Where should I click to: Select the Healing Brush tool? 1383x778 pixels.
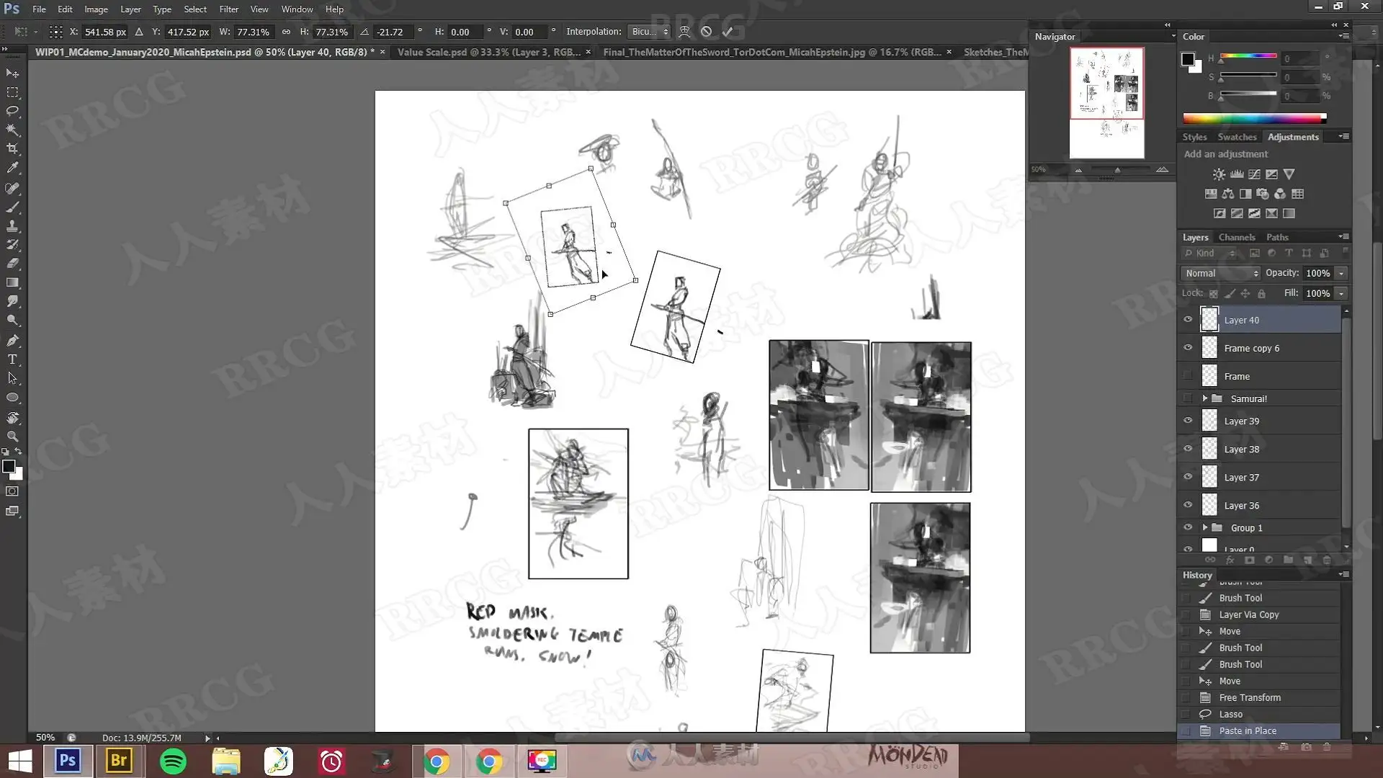click(12, 189)
